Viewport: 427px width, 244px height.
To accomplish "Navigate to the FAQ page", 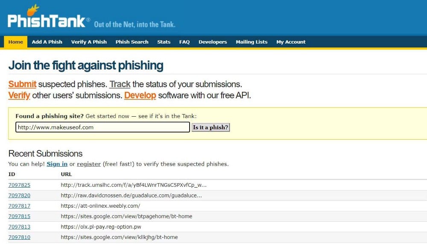I will (184, 42).
